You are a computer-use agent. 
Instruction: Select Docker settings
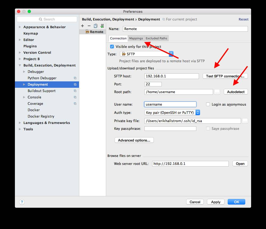point(34,110)
